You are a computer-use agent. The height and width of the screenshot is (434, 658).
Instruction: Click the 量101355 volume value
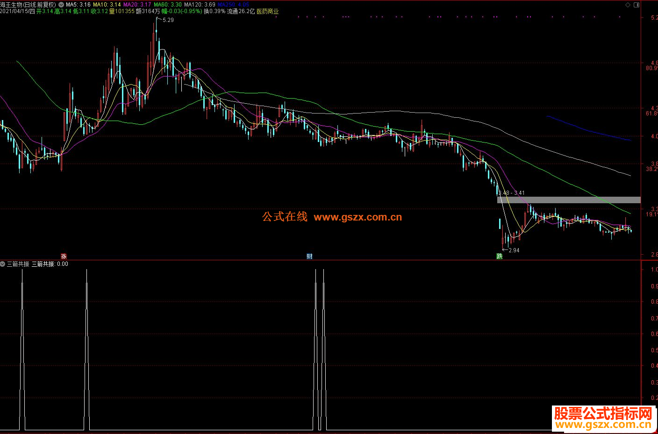[x=122, y=11]
